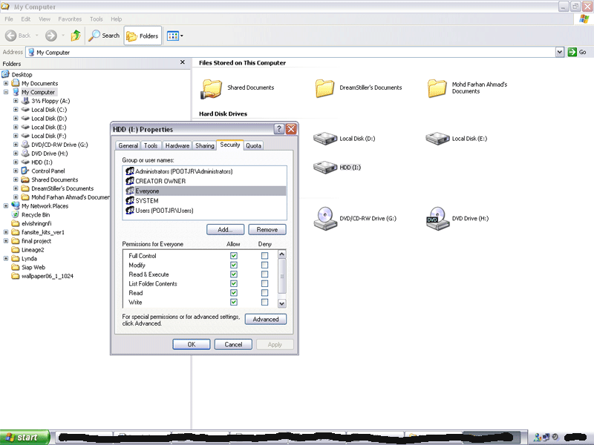Toggle Allow checkbox for Write
This screenshot has width=594, height=445.
234,302
